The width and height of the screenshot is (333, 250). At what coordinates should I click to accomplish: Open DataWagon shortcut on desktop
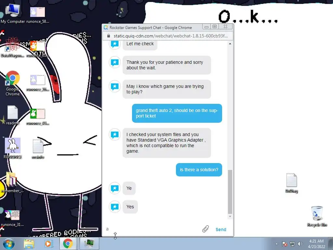pyautogui.click(x=13, y=48)
